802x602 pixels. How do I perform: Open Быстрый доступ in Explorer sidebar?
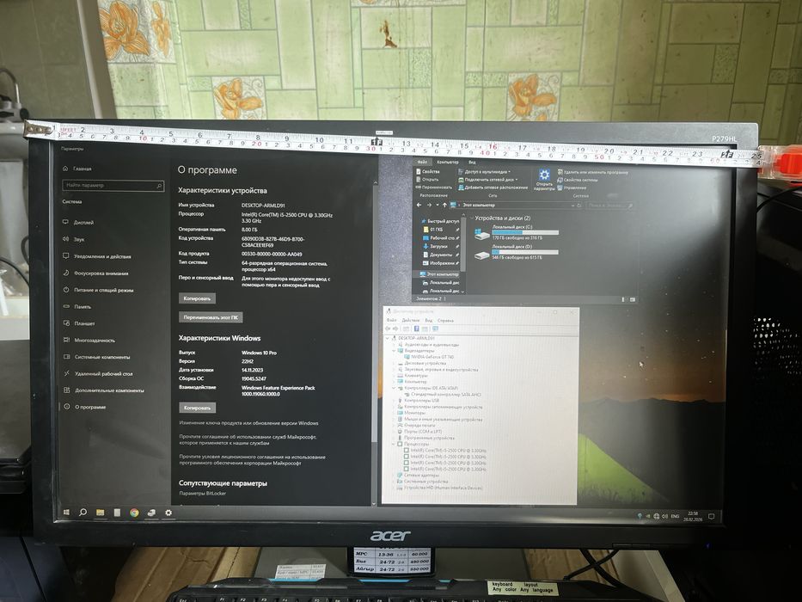click(x=440, y=221)
